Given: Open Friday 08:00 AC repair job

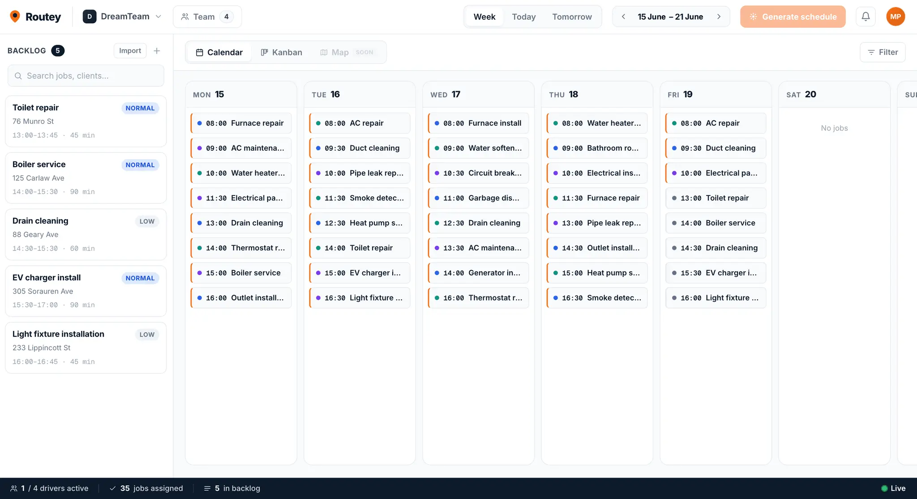Looking at the screenshot, I should click(x=716, y=123).
